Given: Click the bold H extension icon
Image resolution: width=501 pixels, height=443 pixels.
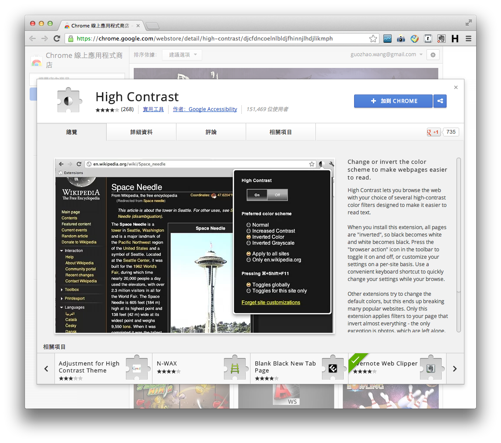Looking at the screenshot, I should 455,39.
